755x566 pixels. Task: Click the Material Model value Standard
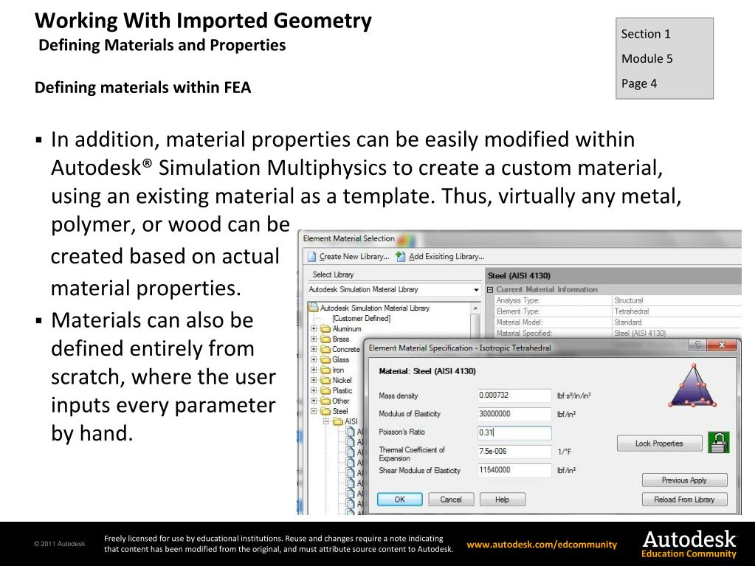[627, 322]
